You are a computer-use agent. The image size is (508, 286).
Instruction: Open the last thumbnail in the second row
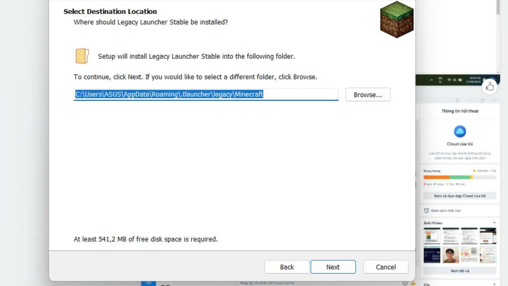coord(488,255)
